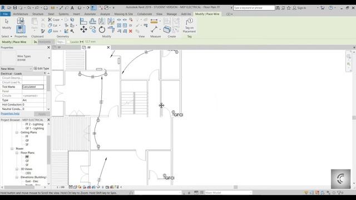Open the Systems ribbon tab
Image resolution: width=356 pixels, height=200 pixels.
pos(63,14)
